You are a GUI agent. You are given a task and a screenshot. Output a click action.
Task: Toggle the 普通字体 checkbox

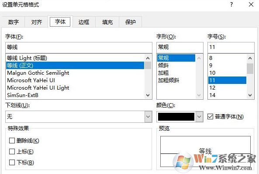coord(210,117)
